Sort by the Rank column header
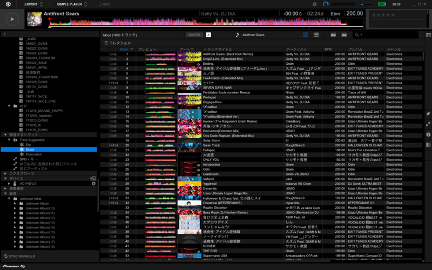 tap(126, 49)
